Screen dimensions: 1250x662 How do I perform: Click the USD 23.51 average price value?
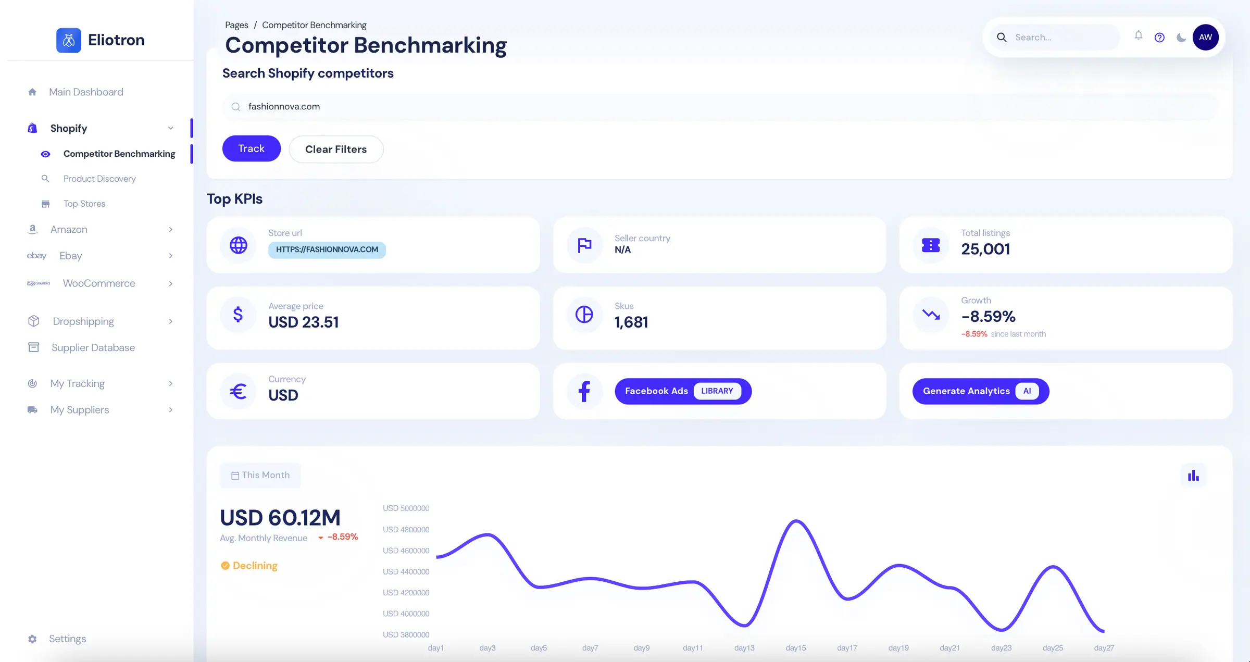tap(303, 322)
